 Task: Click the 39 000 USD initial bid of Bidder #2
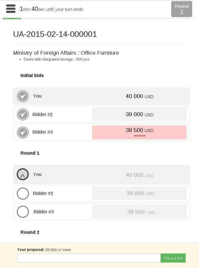pos(139,114)
